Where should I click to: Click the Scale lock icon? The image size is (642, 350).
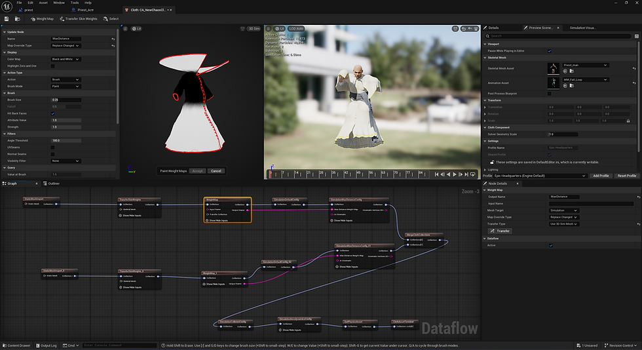(x=628, y=121)
